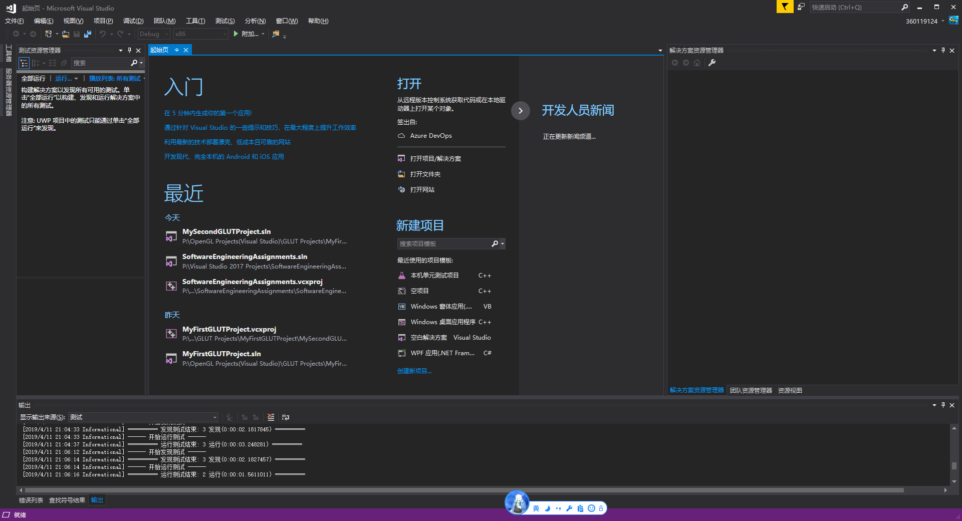
Task: Switch to the 资源视图 tab
Action: pos(790,390)
